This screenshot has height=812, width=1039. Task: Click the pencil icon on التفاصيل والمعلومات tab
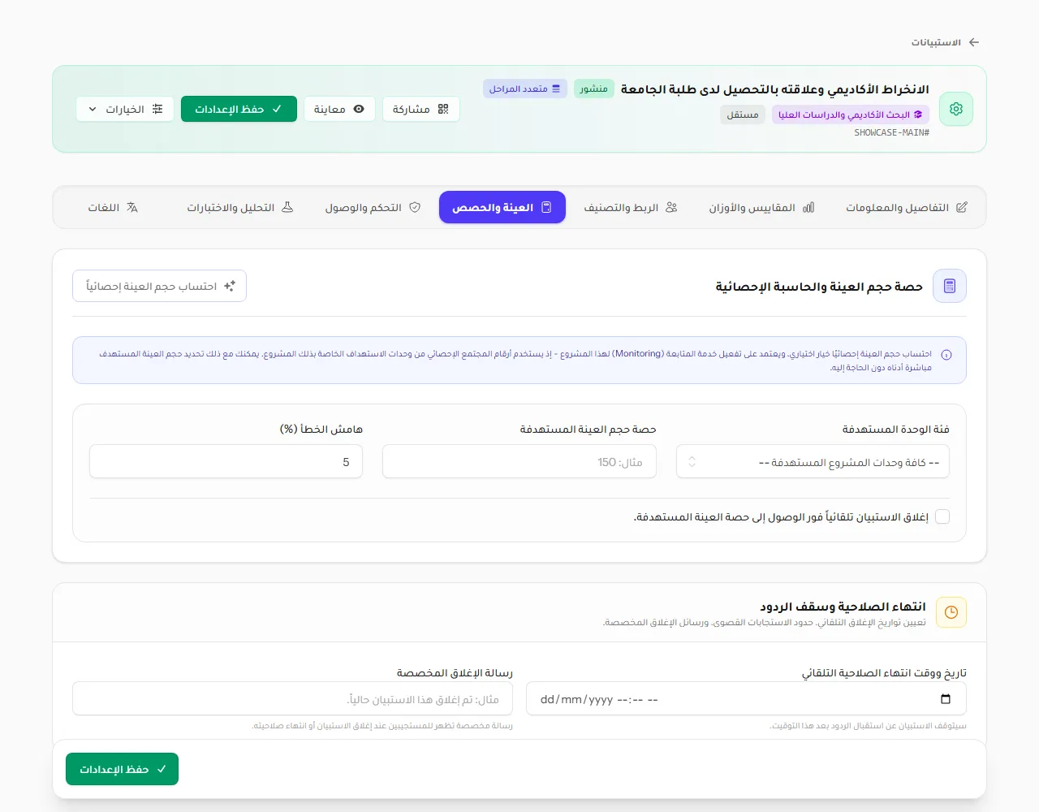coord(962,207)
